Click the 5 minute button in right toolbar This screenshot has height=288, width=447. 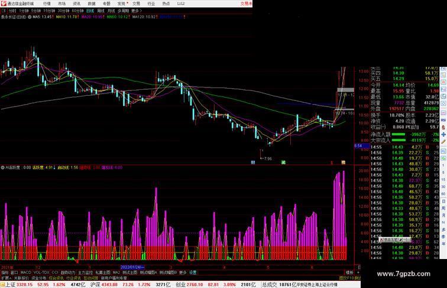(x=443, y=173)
